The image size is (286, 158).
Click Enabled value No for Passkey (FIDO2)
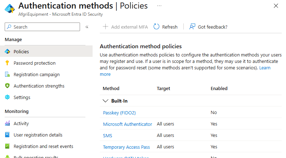tap(214, 112)
